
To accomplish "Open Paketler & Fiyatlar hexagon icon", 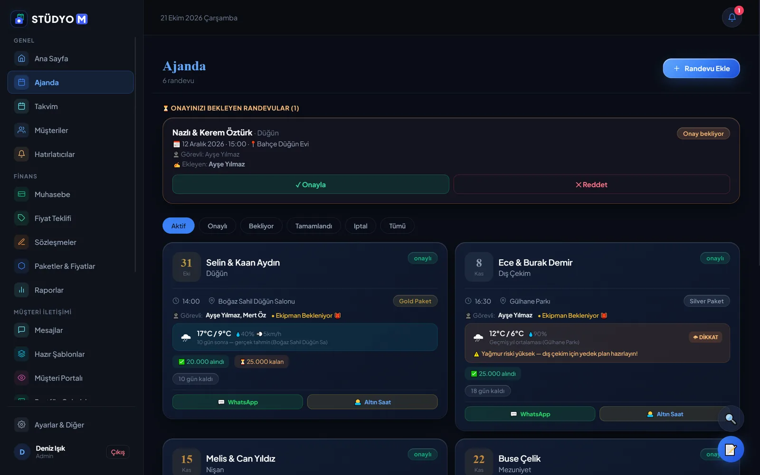I will [x=21, y=266].
